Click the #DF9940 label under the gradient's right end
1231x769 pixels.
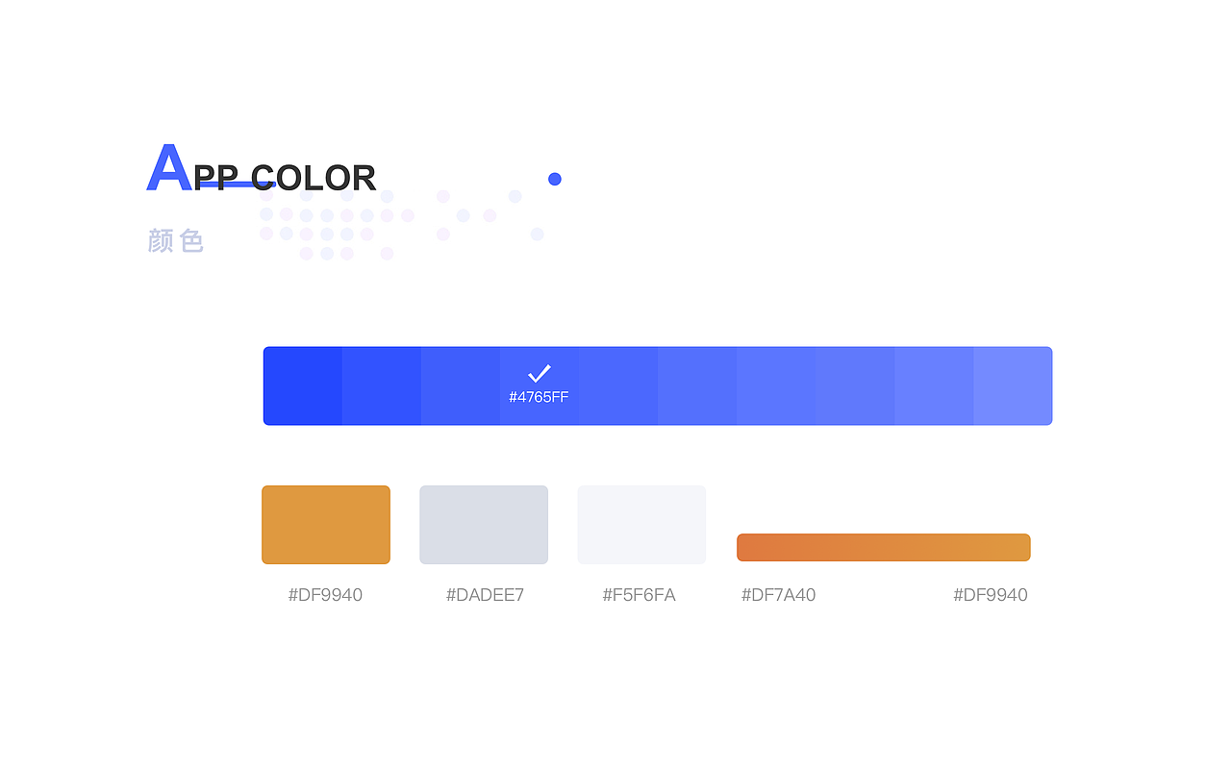pyautogui.click(x=991, y=595)
